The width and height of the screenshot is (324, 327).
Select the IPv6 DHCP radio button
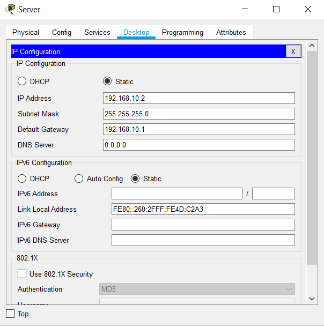click(22, 179)
